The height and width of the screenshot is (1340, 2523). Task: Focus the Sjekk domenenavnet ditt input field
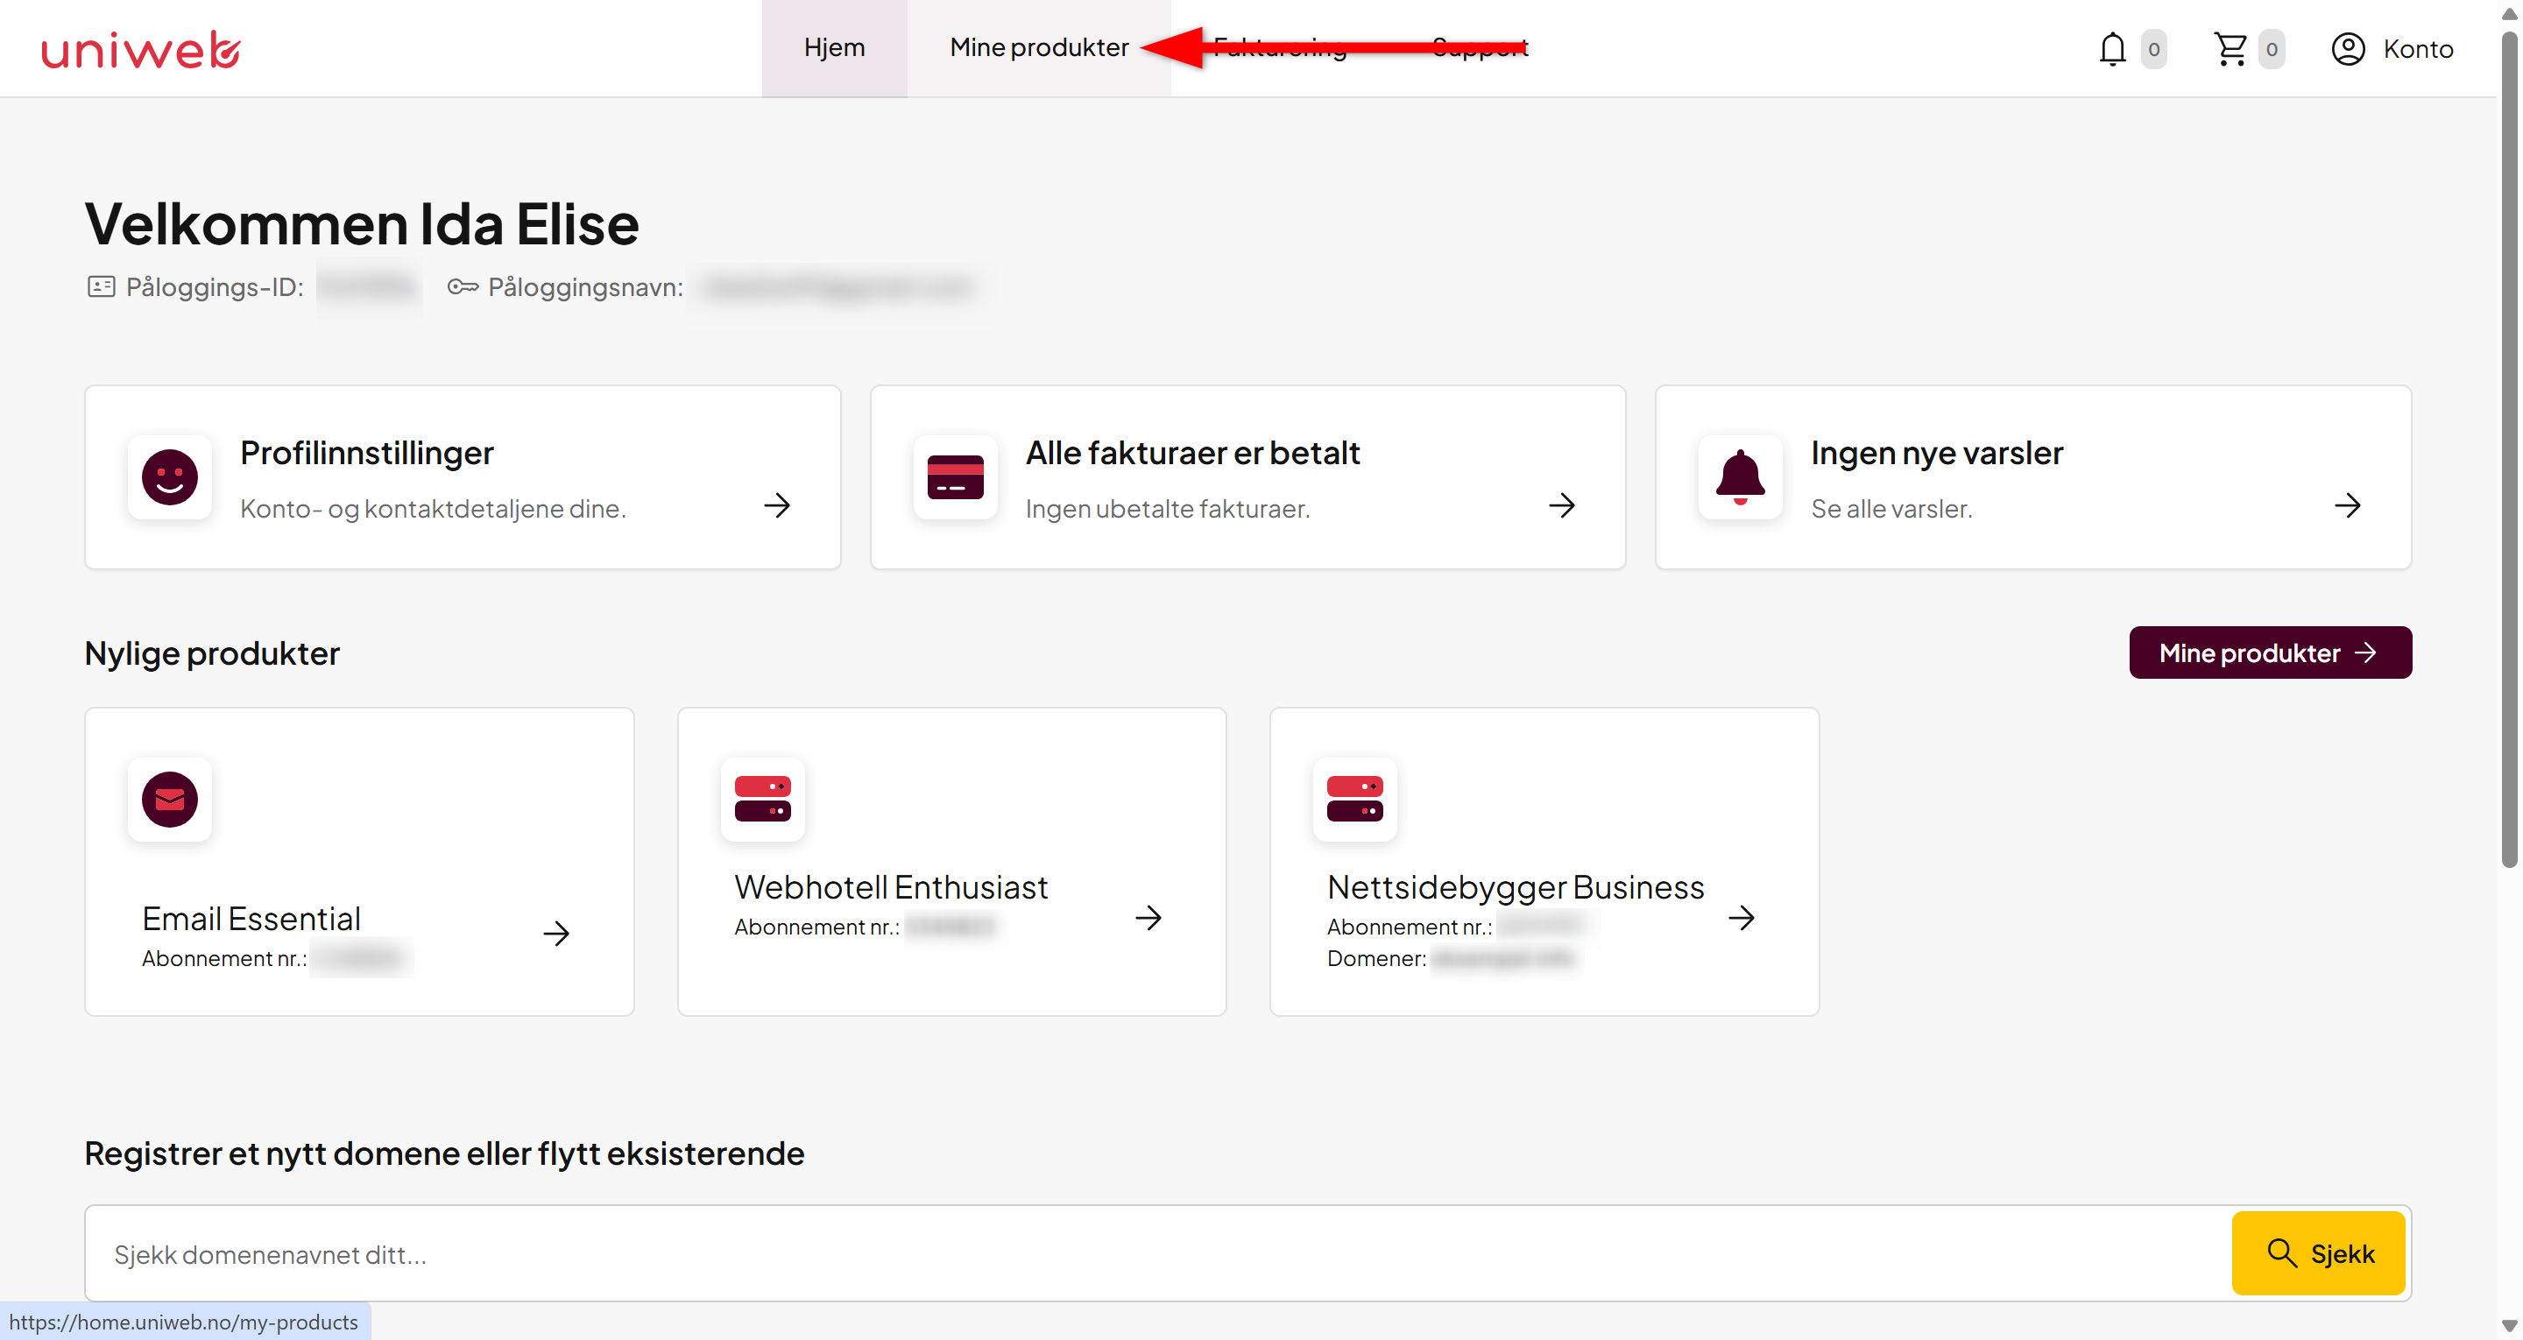coord(1157,1254)
